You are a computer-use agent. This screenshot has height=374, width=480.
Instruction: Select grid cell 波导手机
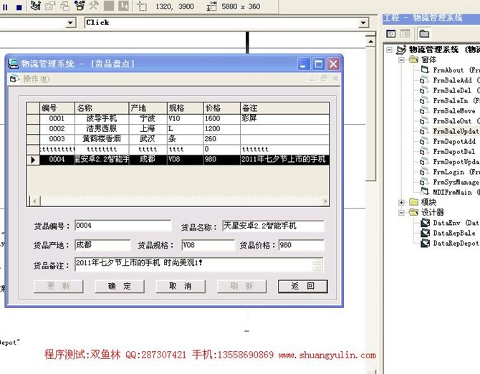(102, 118)
